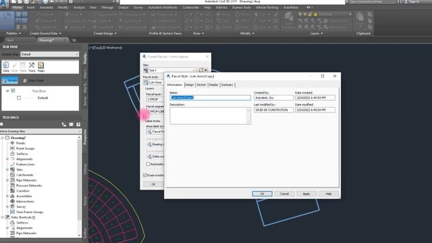The image size is (432, 243).
Task: Click the Intersections node icon
Action: pos(12,201)
